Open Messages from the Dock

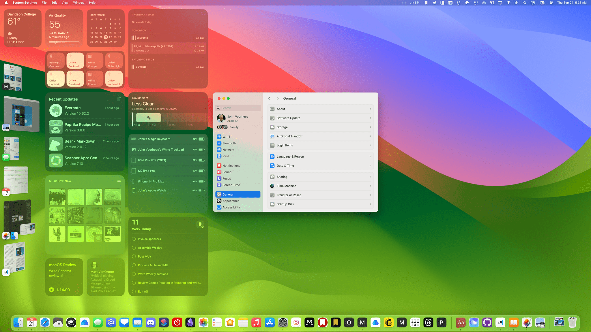coord(98,322)
